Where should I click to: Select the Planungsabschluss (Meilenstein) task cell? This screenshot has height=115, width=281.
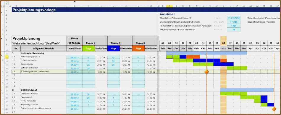coord(43,109)
